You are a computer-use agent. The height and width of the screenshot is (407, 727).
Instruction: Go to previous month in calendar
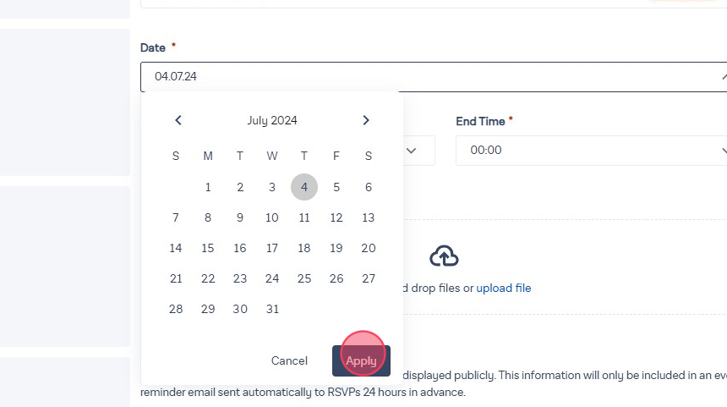pyautogui.click(x=178, y=120)
